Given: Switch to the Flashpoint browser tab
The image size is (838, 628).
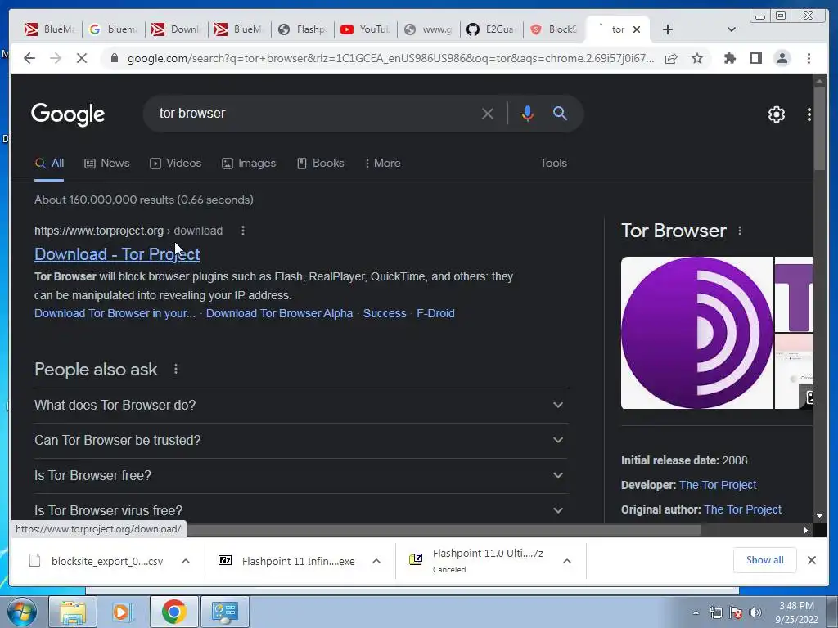Looking at the screenshot, I should click(302, 29).
